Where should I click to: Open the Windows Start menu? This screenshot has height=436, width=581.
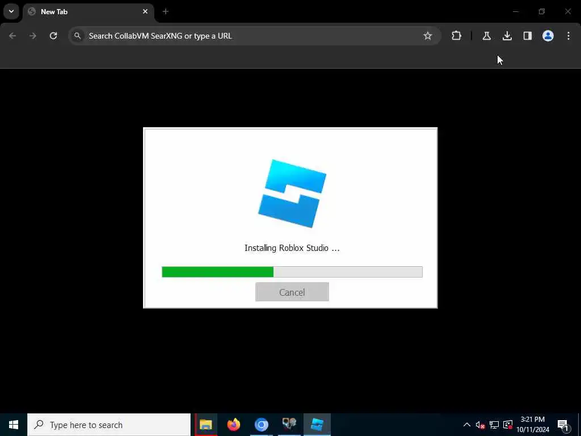14,425
